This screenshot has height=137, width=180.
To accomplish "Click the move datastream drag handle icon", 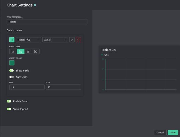I will (72, 40).
